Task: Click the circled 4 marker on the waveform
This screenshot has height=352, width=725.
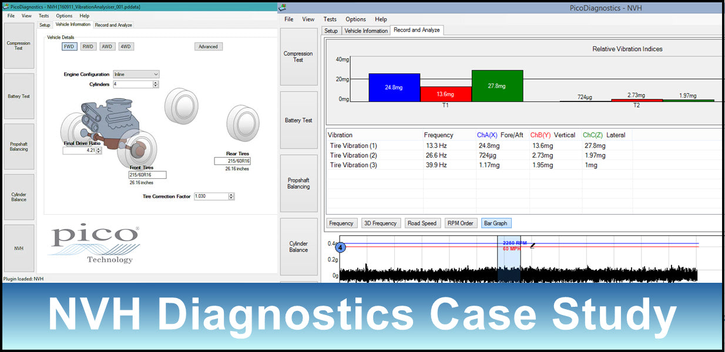Action: pos(341,247)
